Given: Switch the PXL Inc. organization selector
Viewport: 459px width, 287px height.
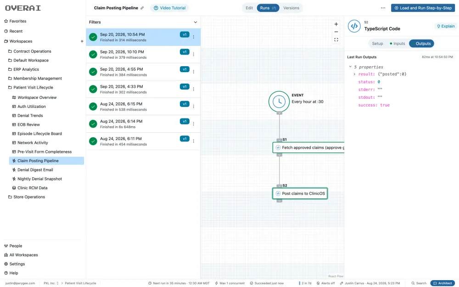Looking at the screenshot, I should tap(51, 283).
